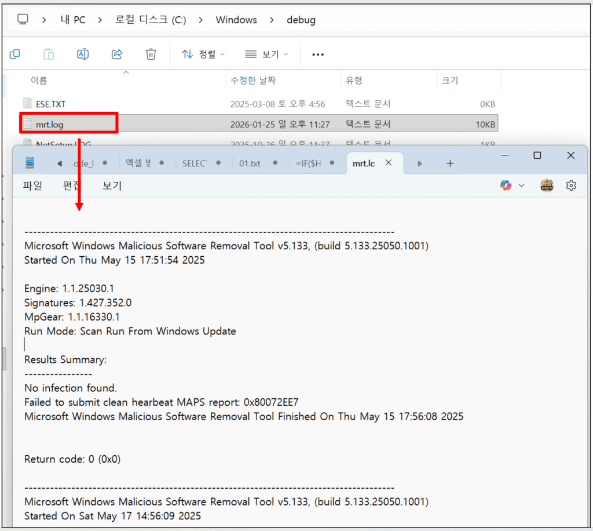Switch to the 엑셀 Notepad tab

(x=138, y=163)
